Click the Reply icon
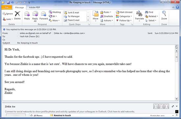181x119 pixels. point(27,16)
